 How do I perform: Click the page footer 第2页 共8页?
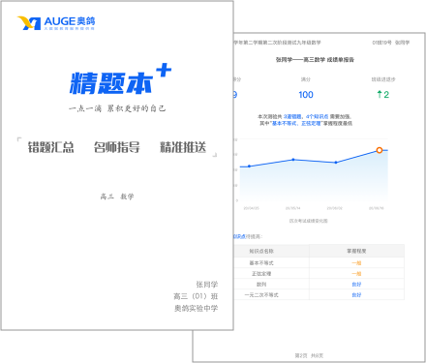[x=309, y=355]
